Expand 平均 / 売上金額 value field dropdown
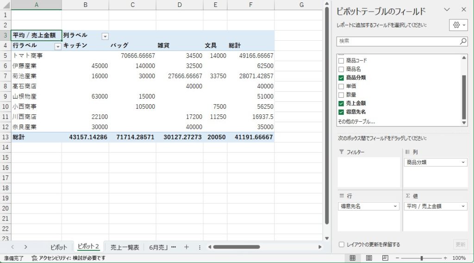The height and width of the screenshot is (263, 474). (463, 206)
